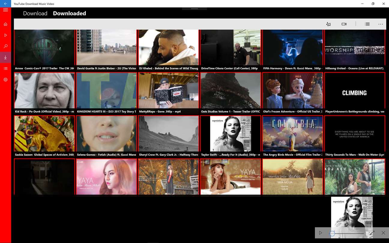Screen dimensions: 389x243
Task: Close the mini player
Action: click(x=383, y=233)
